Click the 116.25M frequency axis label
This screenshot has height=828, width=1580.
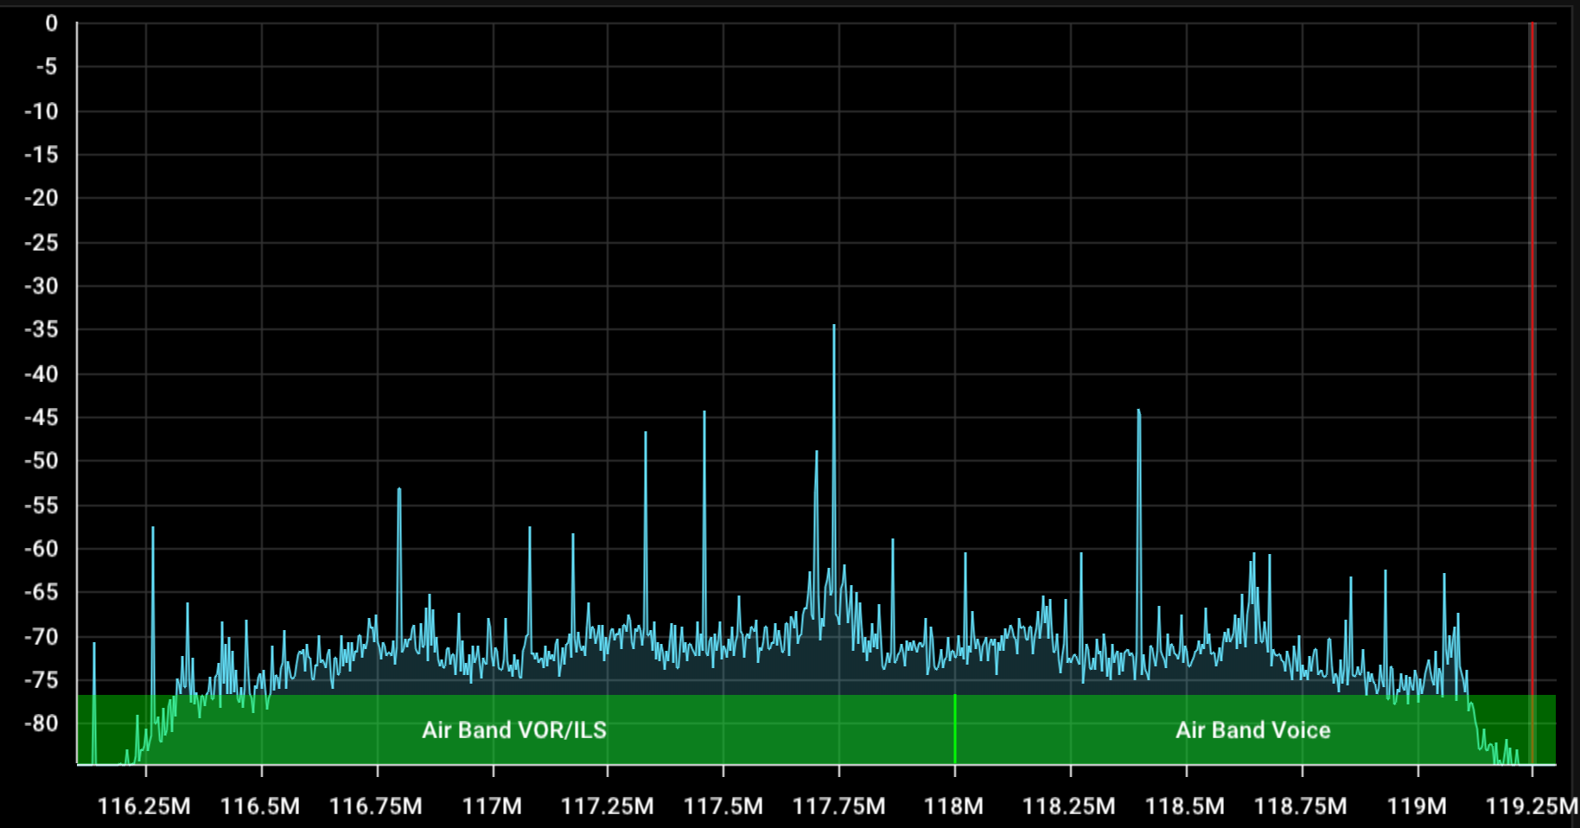point(143,806)
